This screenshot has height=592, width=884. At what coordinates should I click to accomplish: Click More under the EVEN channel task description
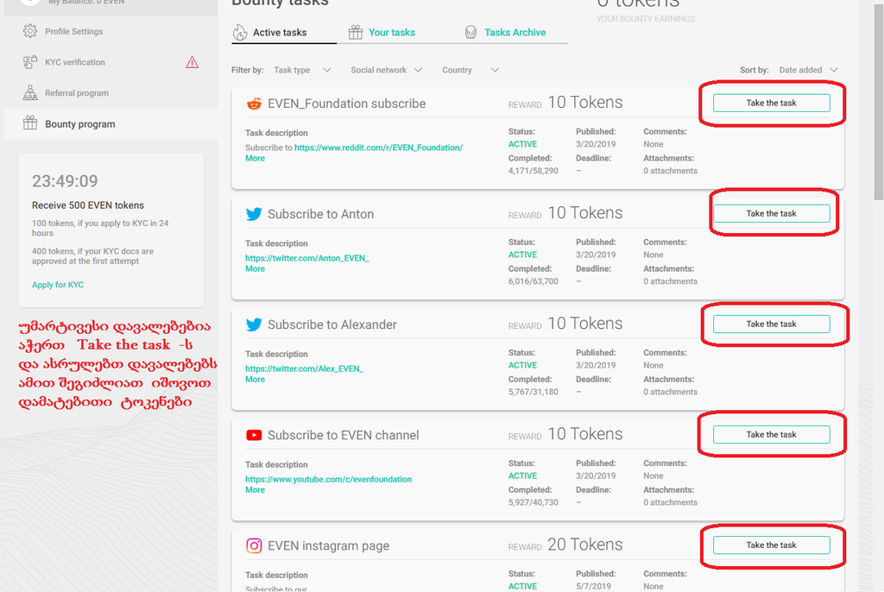click(x=255, y=490)
